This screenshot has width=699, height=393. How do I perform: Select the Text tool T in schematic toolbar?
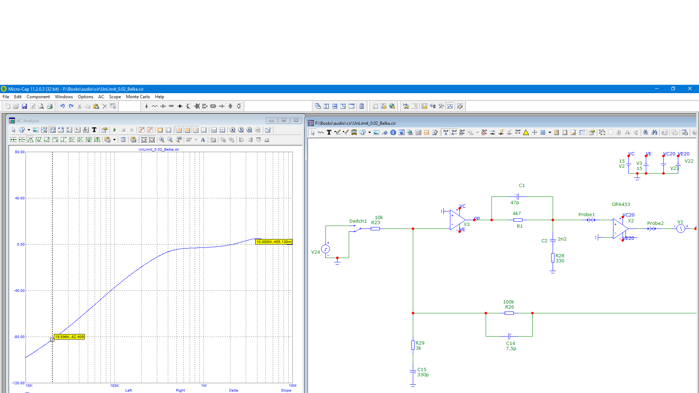tap(329, 132)
